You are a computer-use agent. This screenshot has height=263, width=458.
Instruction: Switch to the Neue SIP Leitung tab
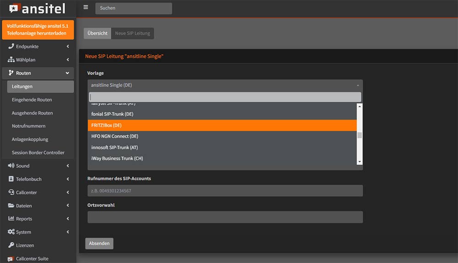click(x=133, y=33)
